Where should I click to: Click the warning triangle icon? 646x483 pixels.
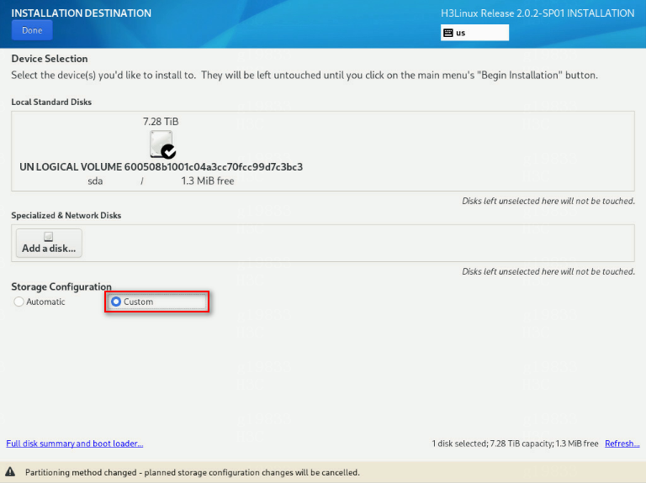10,472
